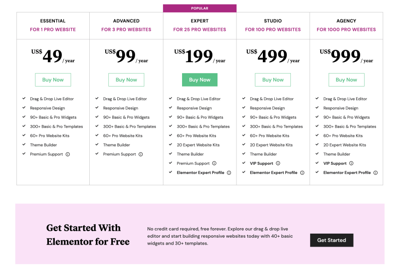Click 'For 1000 Pro Websites' under Agency

(346, 30)
